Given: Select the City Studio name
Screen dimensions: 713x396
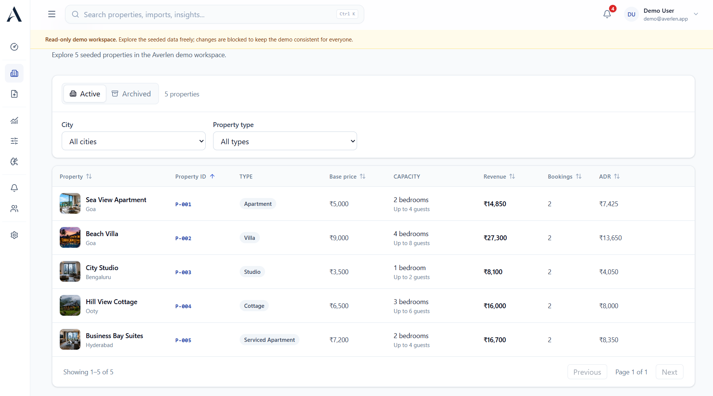Looking at the screenshot, I should 102,267.
